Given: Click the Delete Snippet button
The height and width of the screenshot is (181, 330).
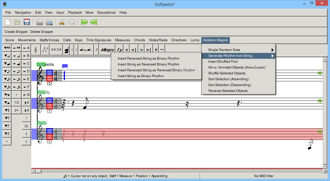Looking at the screenshot, I should point(42,32).
